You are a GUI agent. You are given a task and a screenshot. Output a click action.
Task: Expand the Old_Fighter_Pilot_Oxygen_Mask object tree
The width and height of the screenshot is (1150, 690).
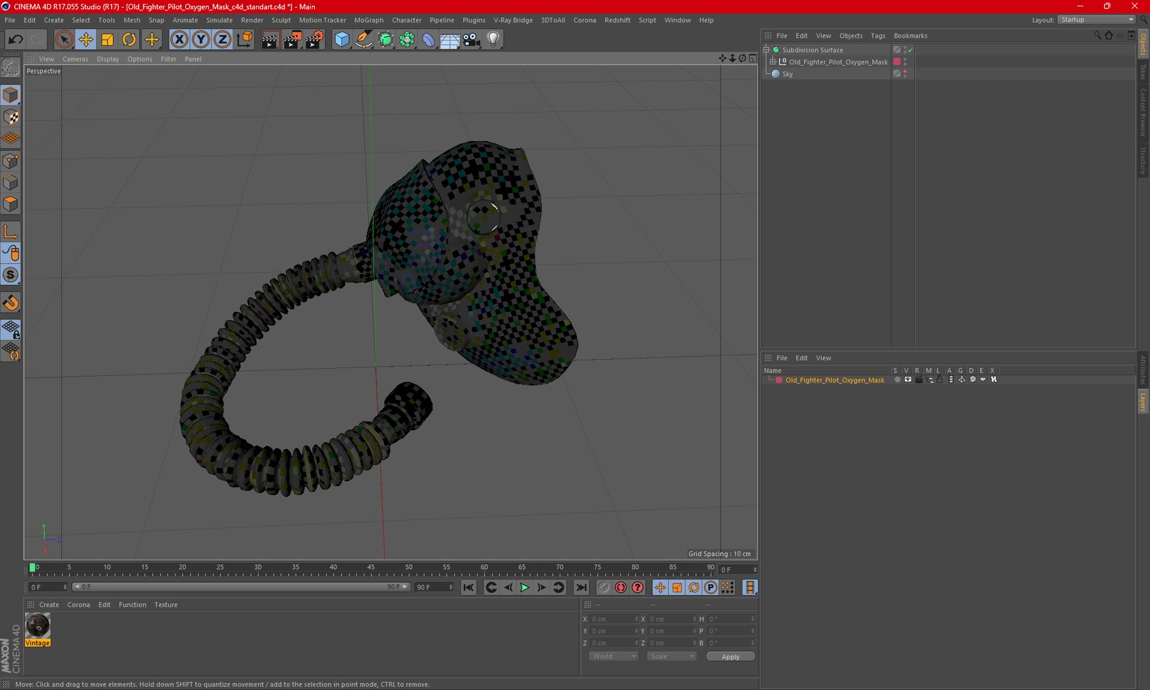tap(772, 62)
